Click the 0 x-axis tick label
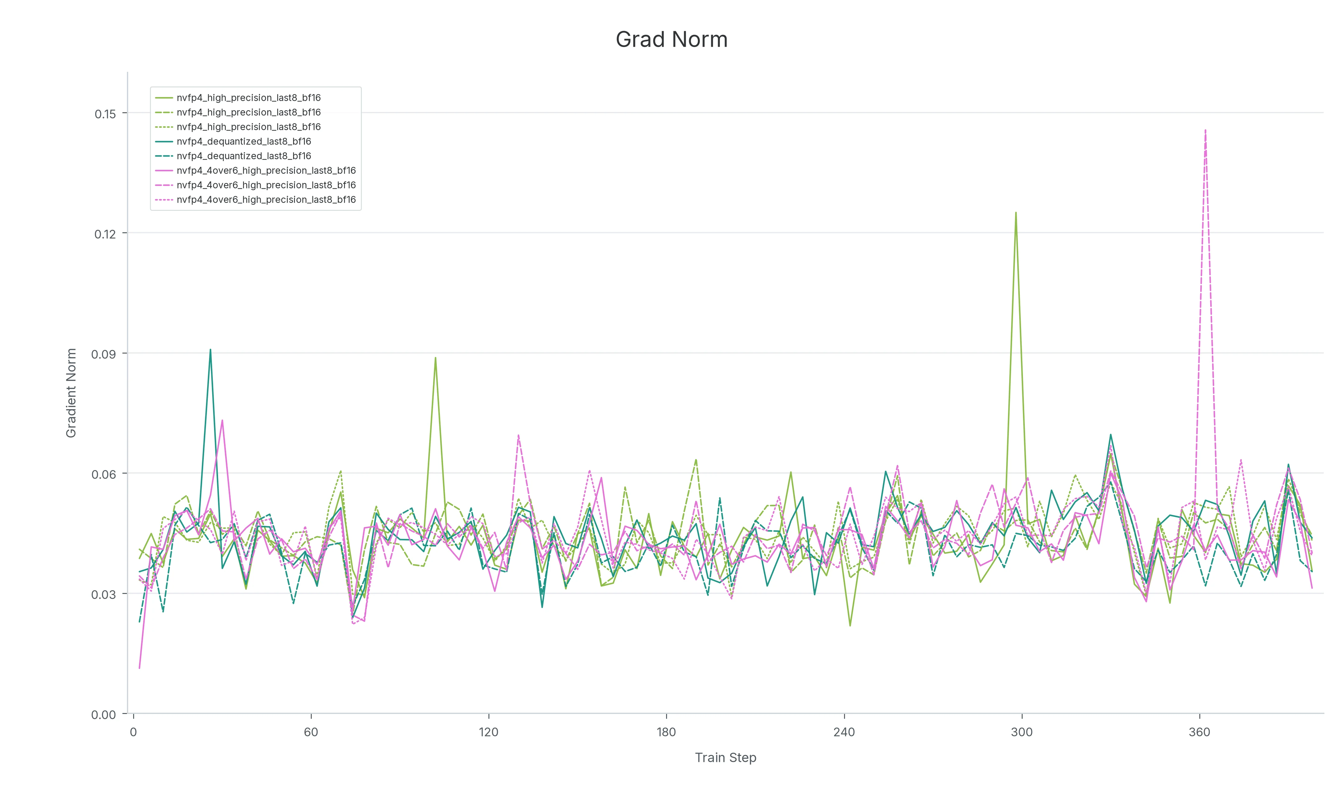 133,732
